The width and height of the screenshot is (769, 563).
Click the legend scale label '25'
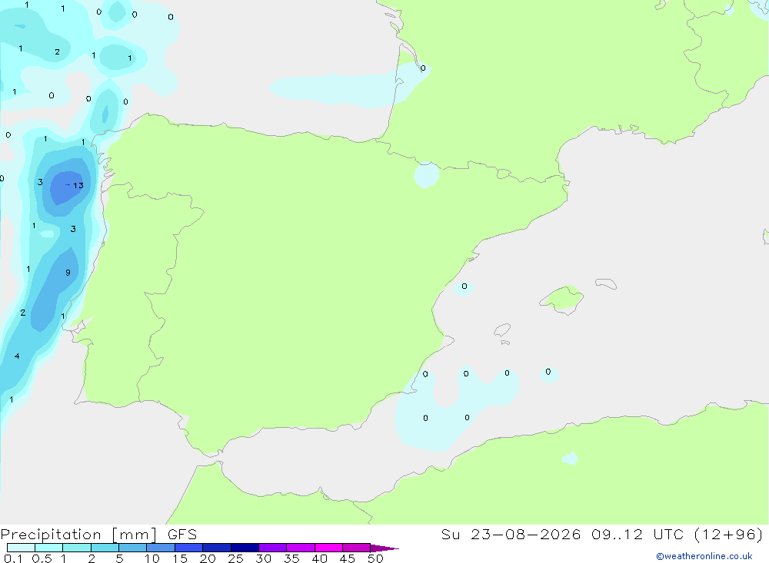pyautogui.click(x=236, y=558)
